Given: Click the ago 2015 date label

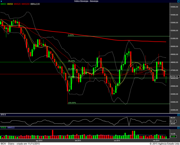Looking at the screenshot, I should point(39,141).
